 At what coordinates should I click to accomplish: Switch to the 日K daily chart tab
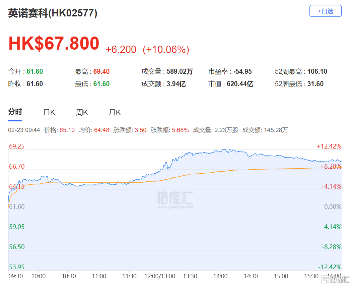point(49,112)
